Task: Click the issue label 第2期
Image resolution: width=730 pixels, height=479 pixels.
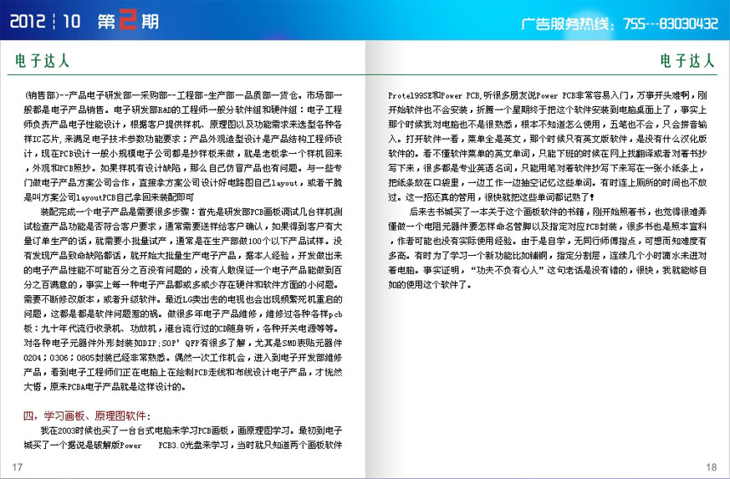Action: (x=129, y=21)
